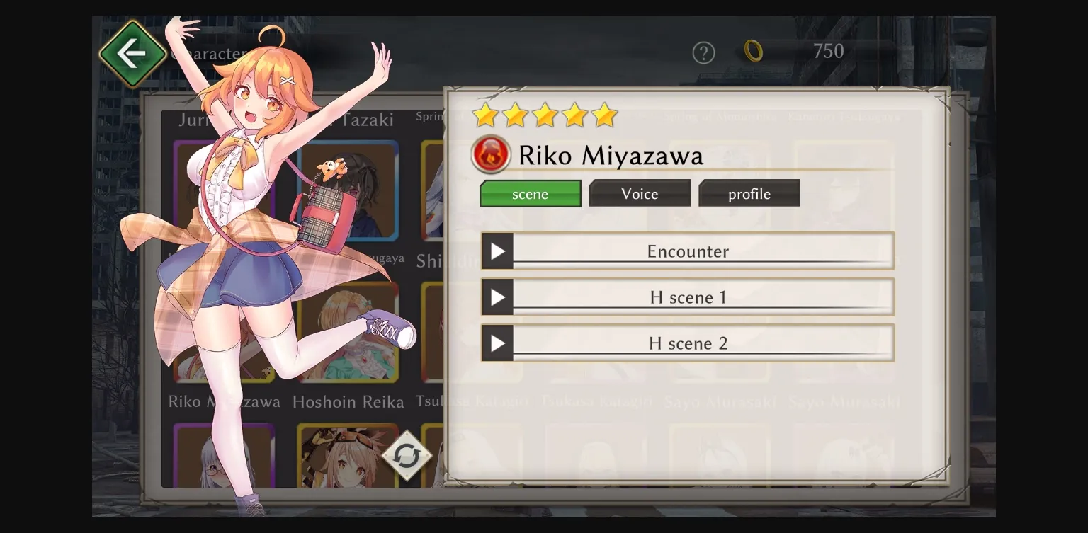Select the Encounter scene entry
The height and width of the screenshot is (533, 1088).
point(688,251)
